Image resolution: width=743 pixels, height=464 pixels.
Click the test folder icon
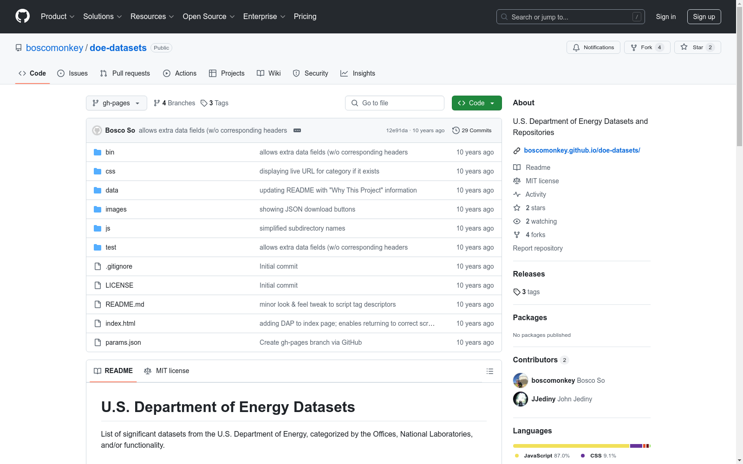[98, 247]
